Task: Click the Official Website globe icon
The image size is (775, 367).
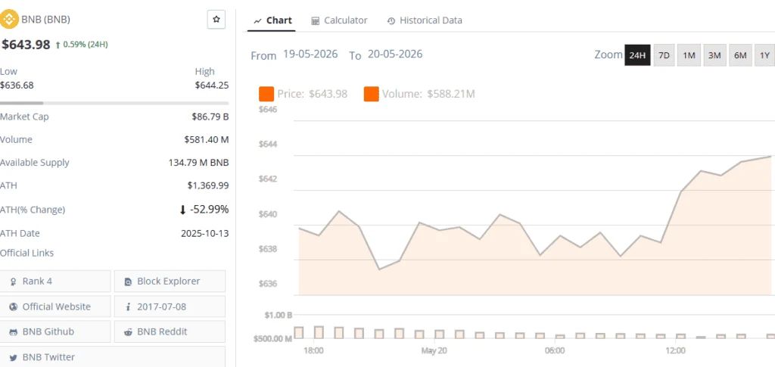Action: (x=14, y=306)
